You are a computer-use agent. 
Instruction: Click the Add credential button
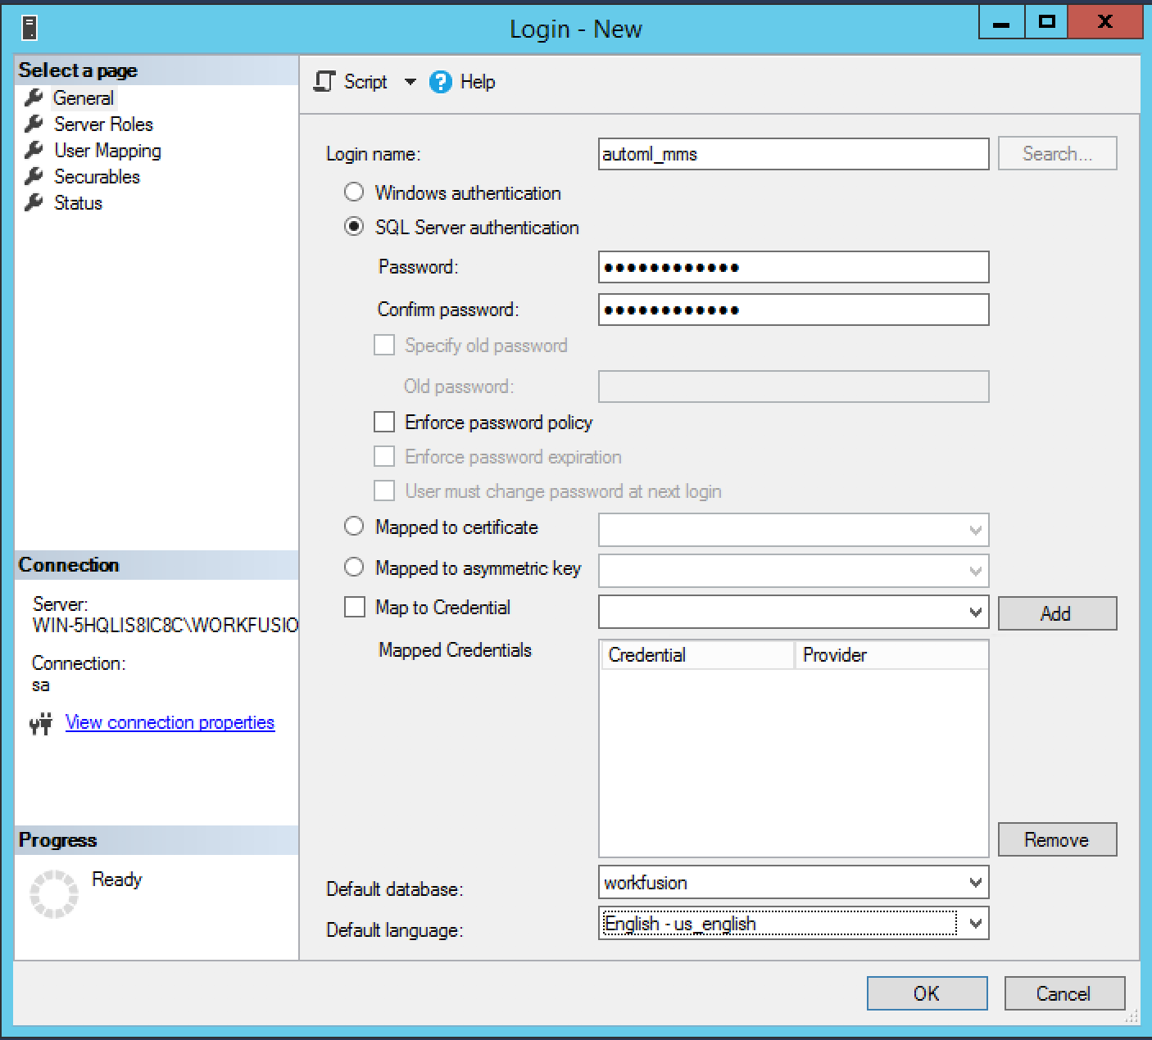pos(1057,613)
